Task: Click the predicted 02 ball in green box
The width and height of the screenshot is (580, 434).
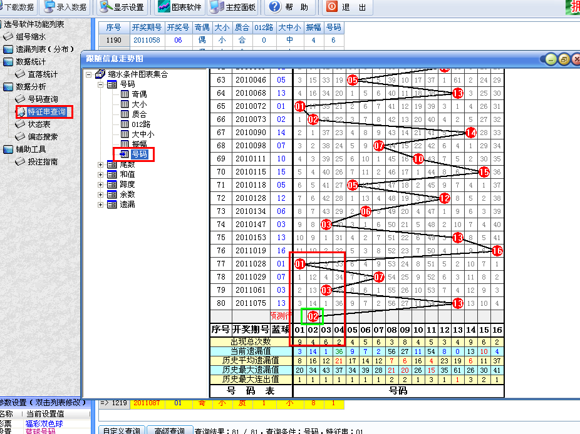Action: (x=313, y=316)
